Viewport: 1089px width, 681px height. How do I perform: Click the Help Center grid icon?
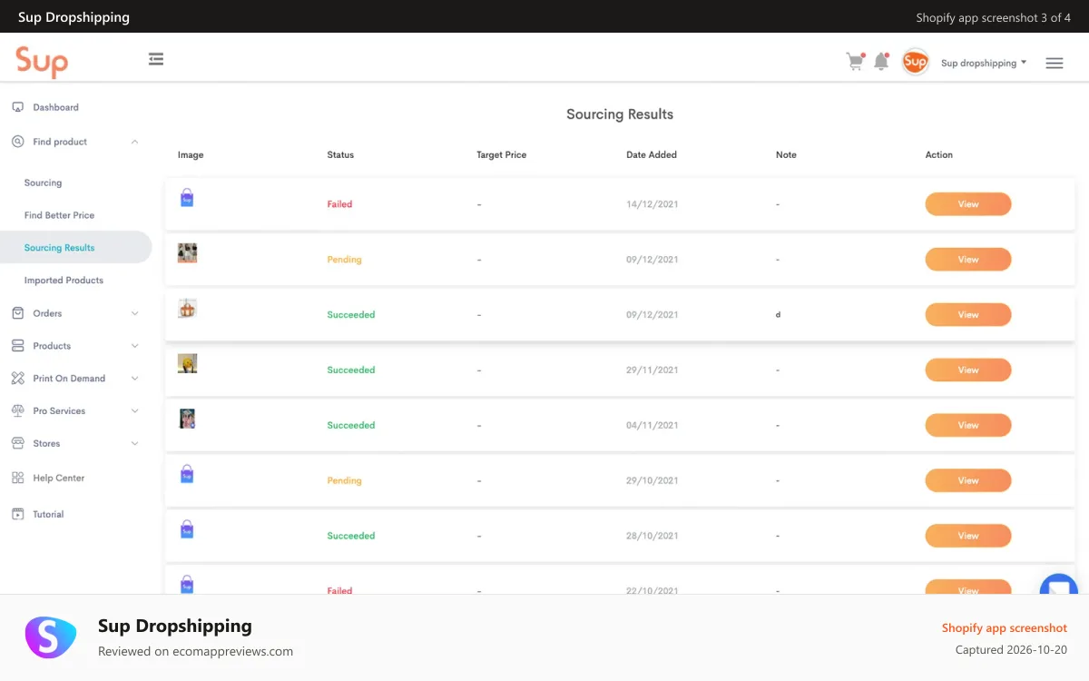(x=18, y=478)
